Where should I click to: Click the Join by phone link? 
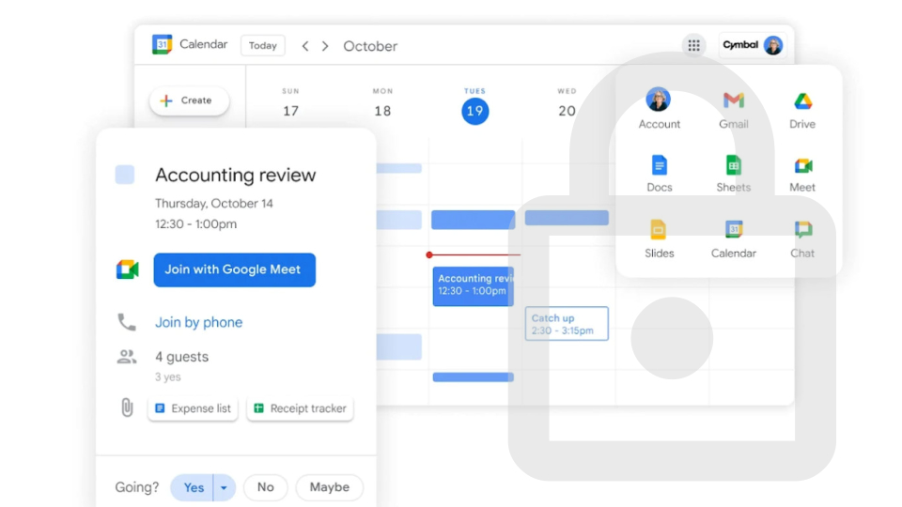click(198, 322)
